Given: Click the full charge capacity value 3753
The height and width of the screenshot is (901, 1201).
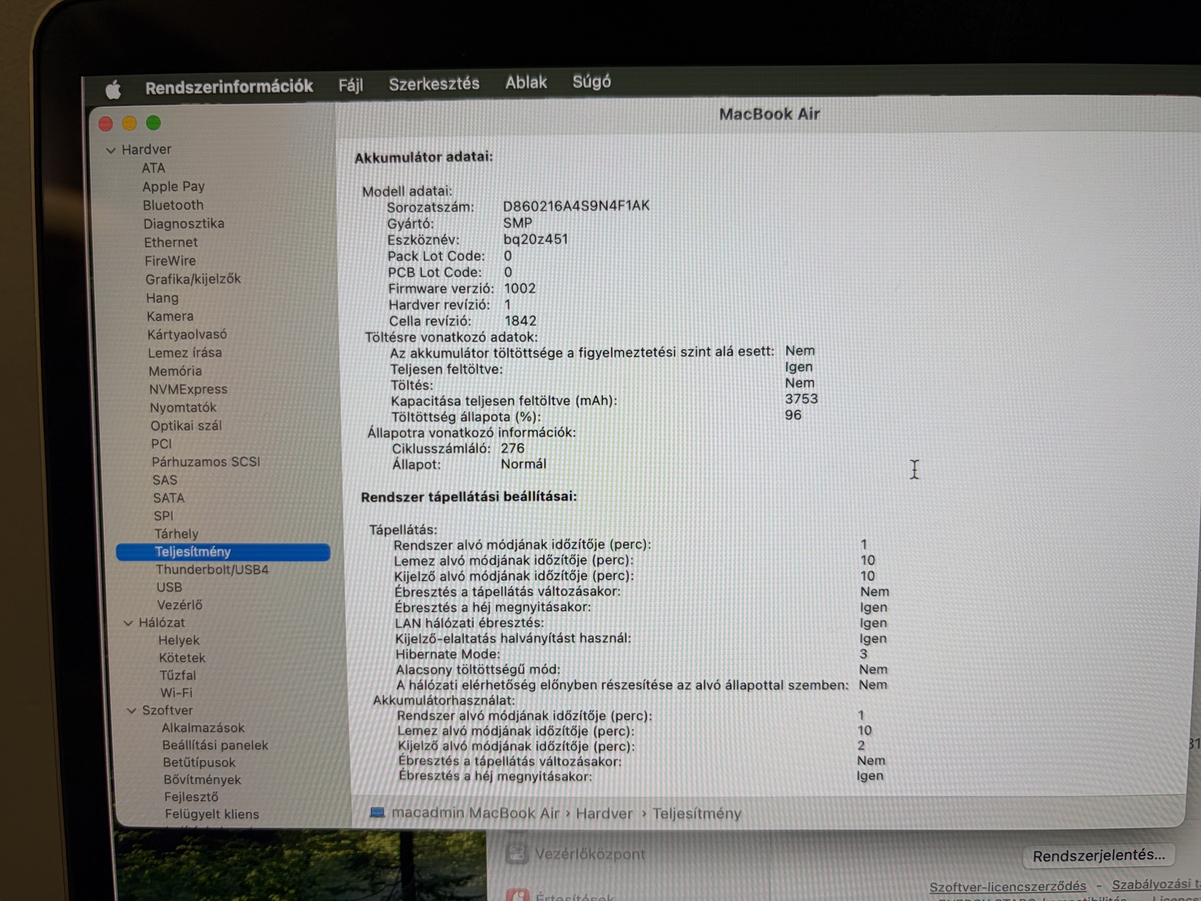Looking at the screenshot, I should pyautogui.click(x=802, y=399).
